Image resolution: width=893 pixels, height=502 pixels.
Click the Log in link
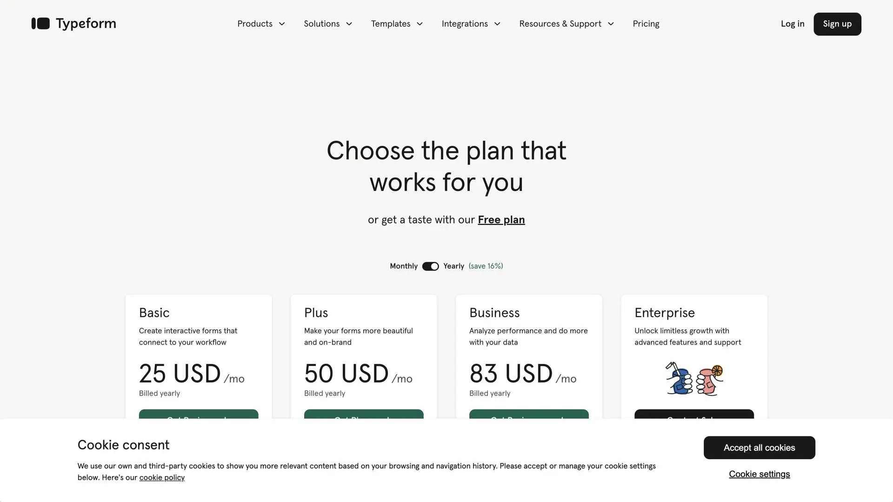coord(793,24)
